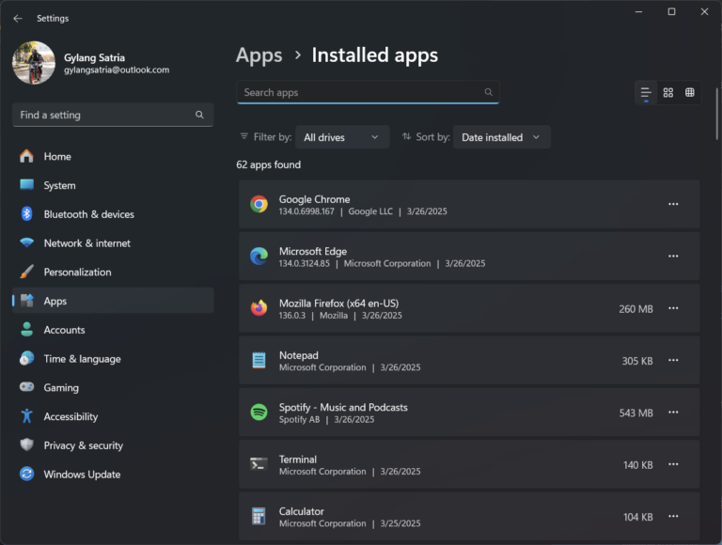722x545 pixels.
Task: Open more options menu for Terminal
Action: coord(673,465)
